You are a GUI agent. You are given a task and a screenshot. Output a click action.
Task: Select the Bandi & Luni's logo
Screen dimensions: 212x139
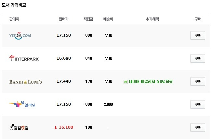coord(26,82)
